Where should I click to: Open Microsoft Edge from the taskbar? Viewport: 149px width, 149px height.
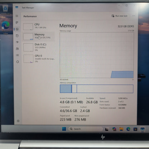[128, 129]
